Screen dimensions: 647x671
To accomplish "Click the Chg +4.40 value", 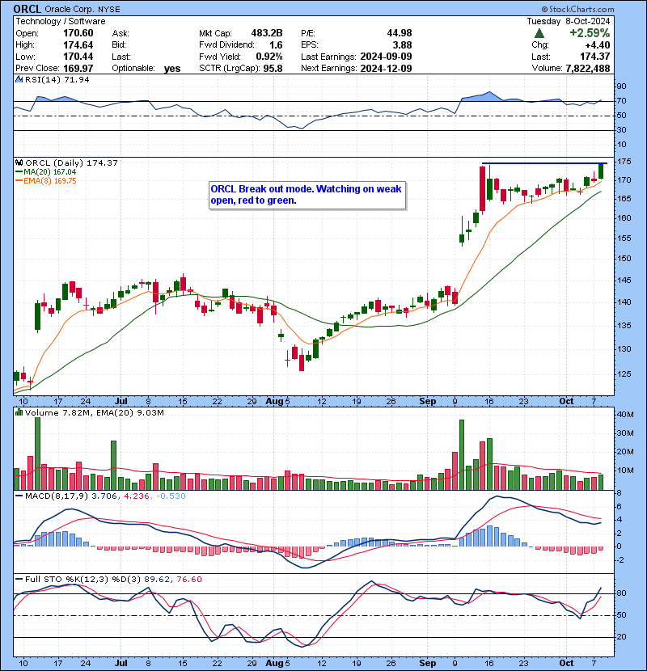I will [597, 45].
